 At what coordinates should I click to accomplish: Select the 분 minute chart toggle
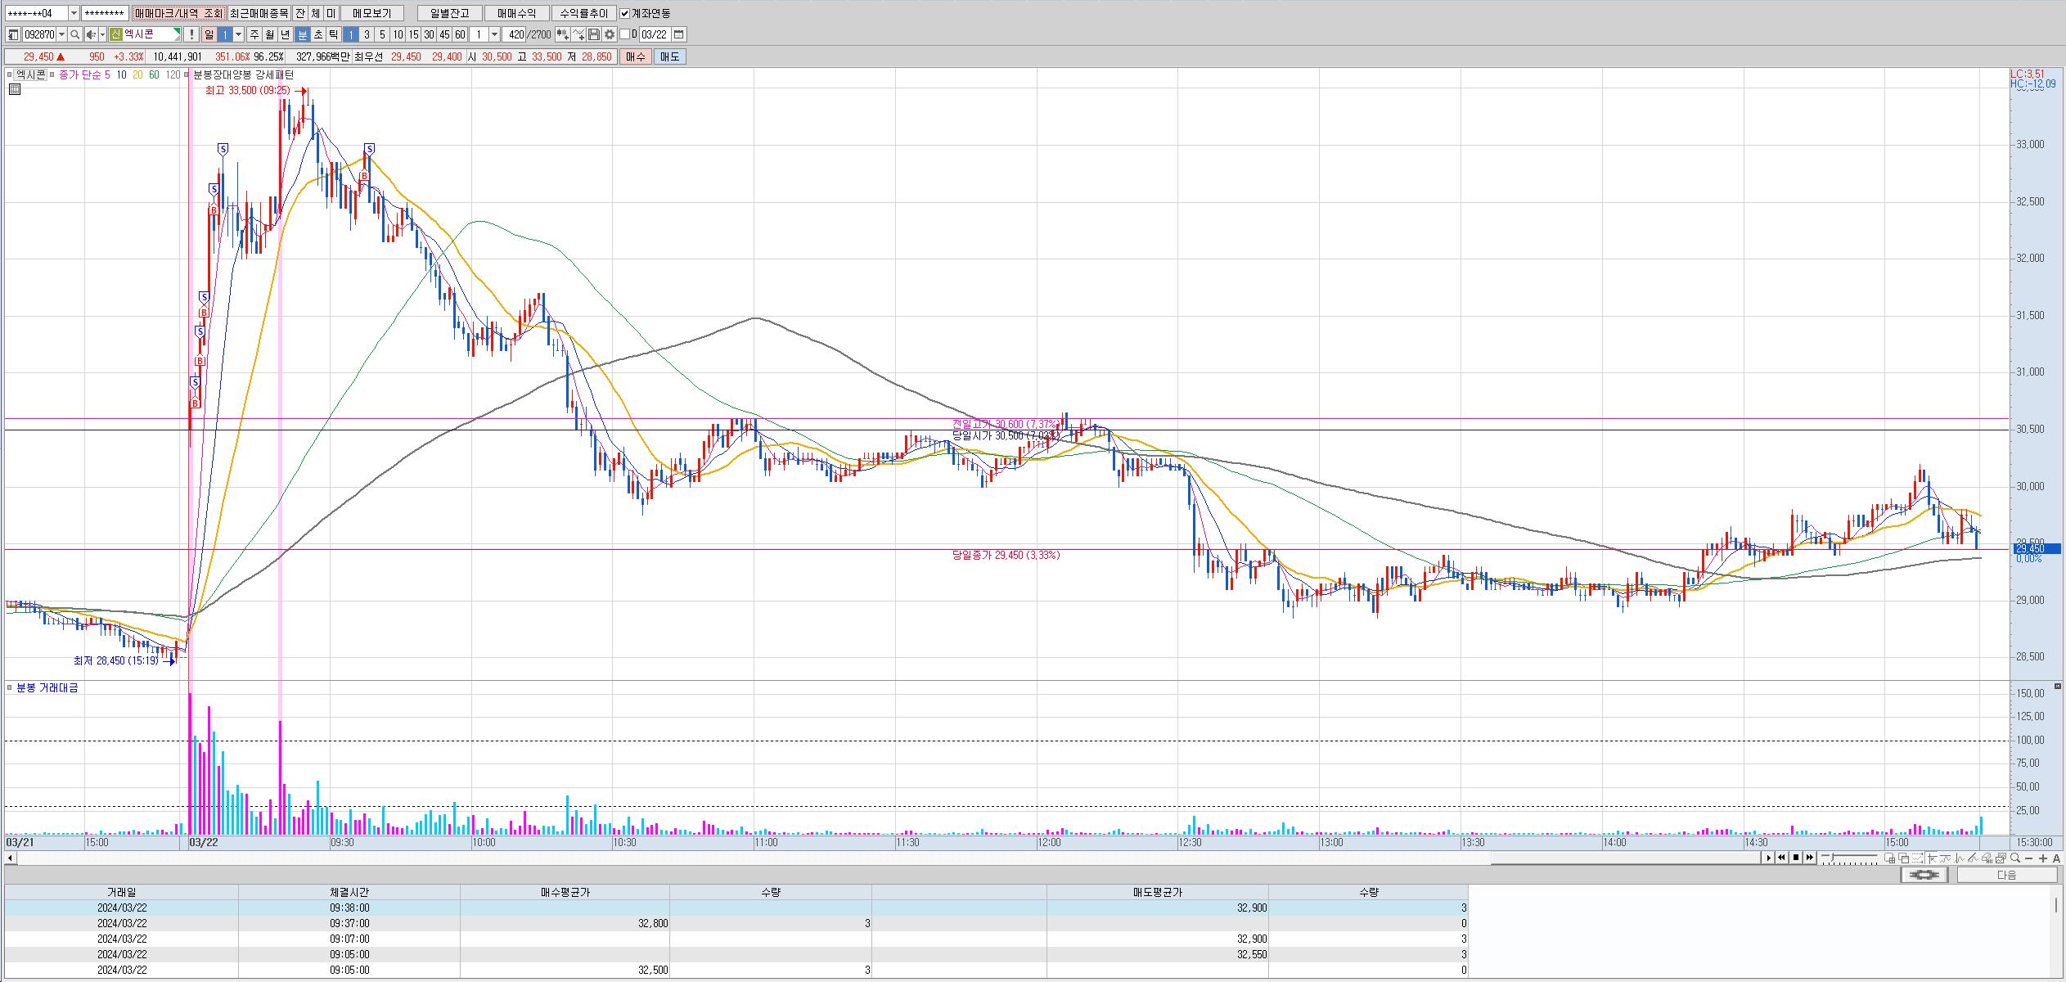[x=302, y=34]
